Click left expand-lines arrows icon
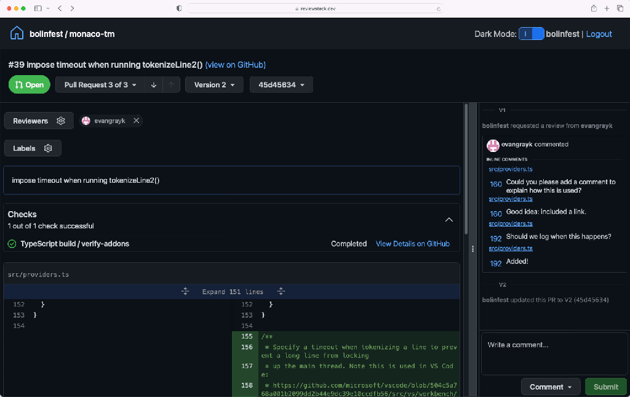The width and height of the screenshot is (630, 397). [185, 291]
